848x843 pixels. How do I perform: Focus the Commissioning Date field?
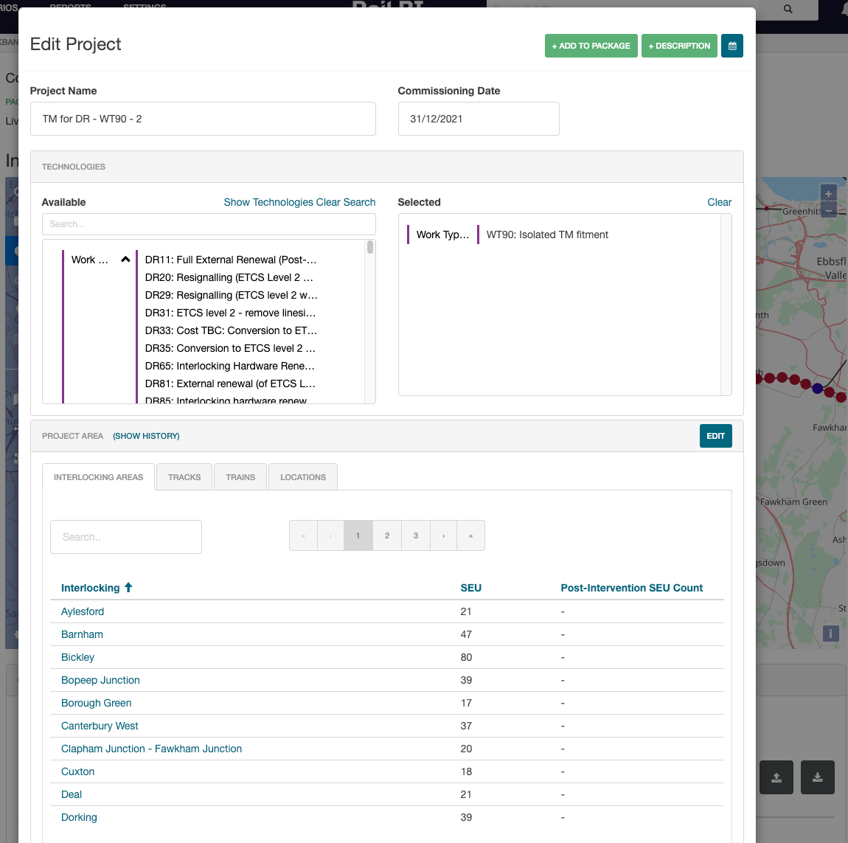click(x=478, y=119)
